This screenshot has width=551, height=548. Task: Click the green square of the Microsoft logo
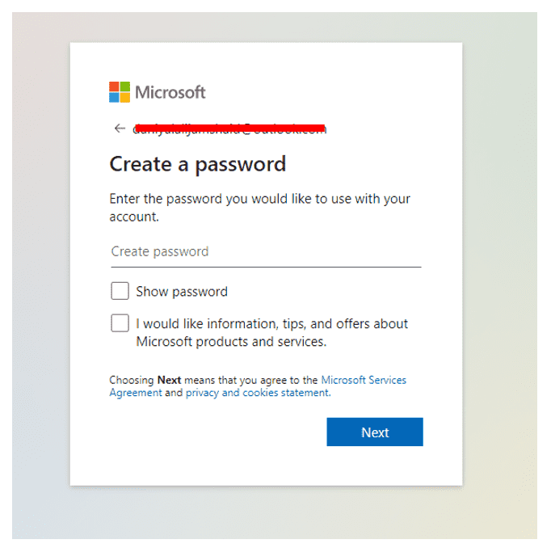pyautogui.click(x=124, y=86)
